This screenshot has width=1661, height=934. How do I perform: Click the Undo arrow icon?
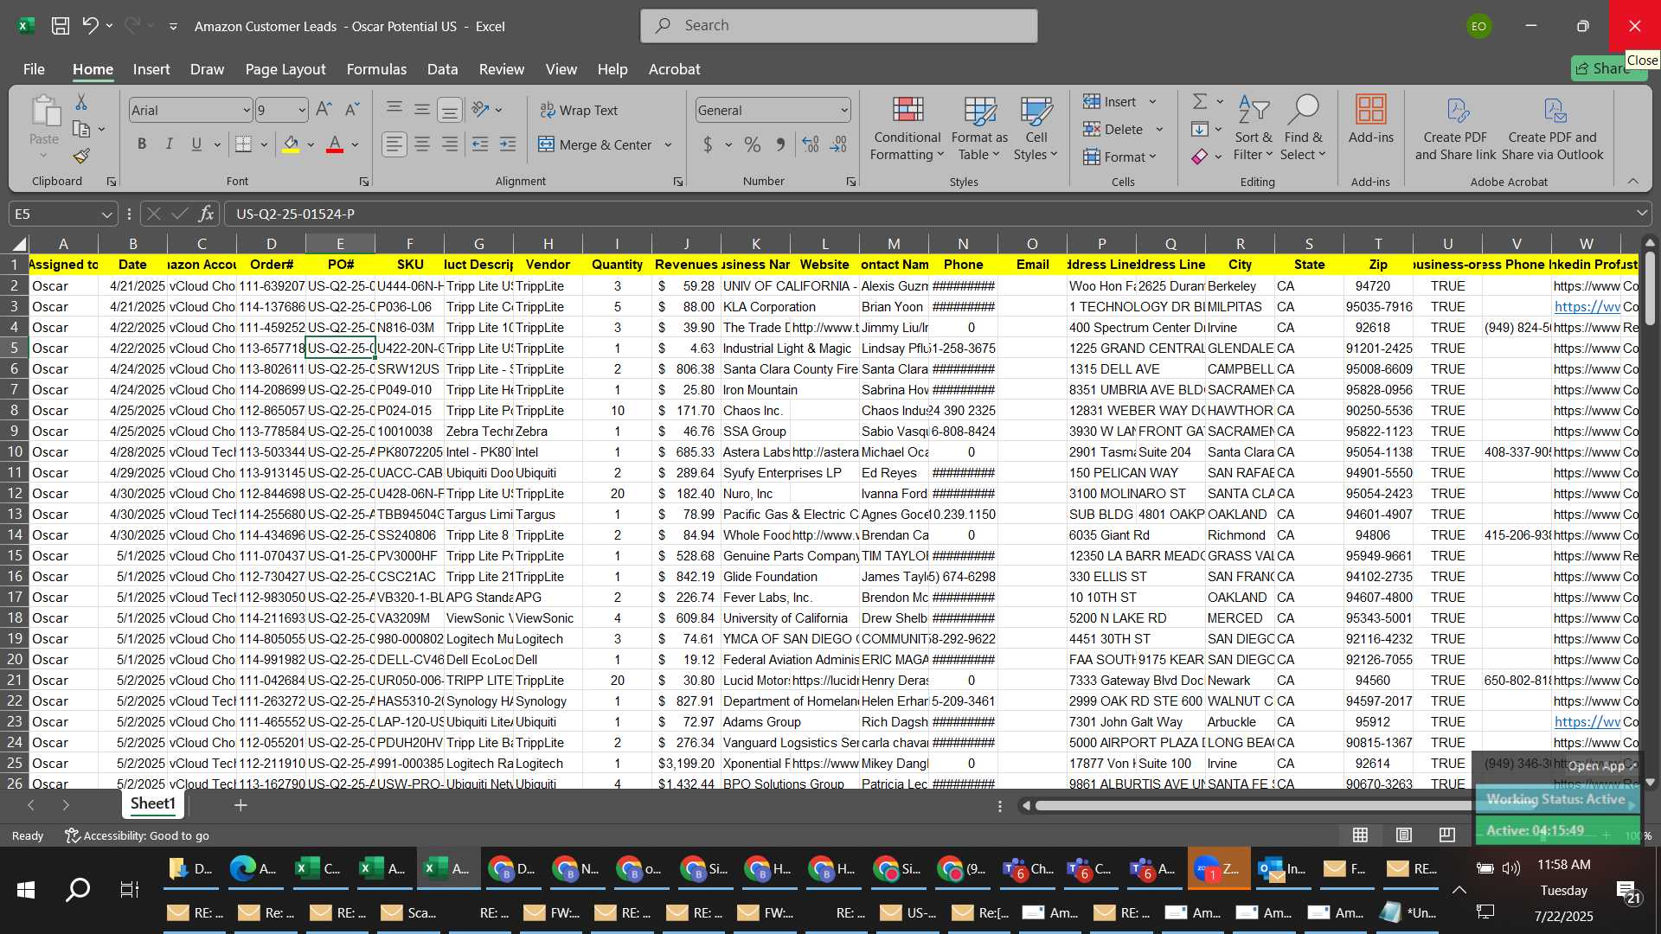pos(90,26)
